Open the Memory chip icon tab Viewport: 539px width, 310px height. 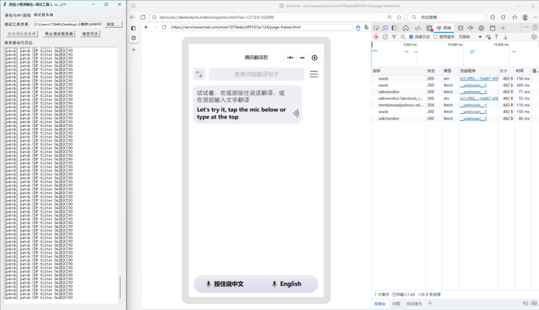pyautogui.click(x=481, y=28)
